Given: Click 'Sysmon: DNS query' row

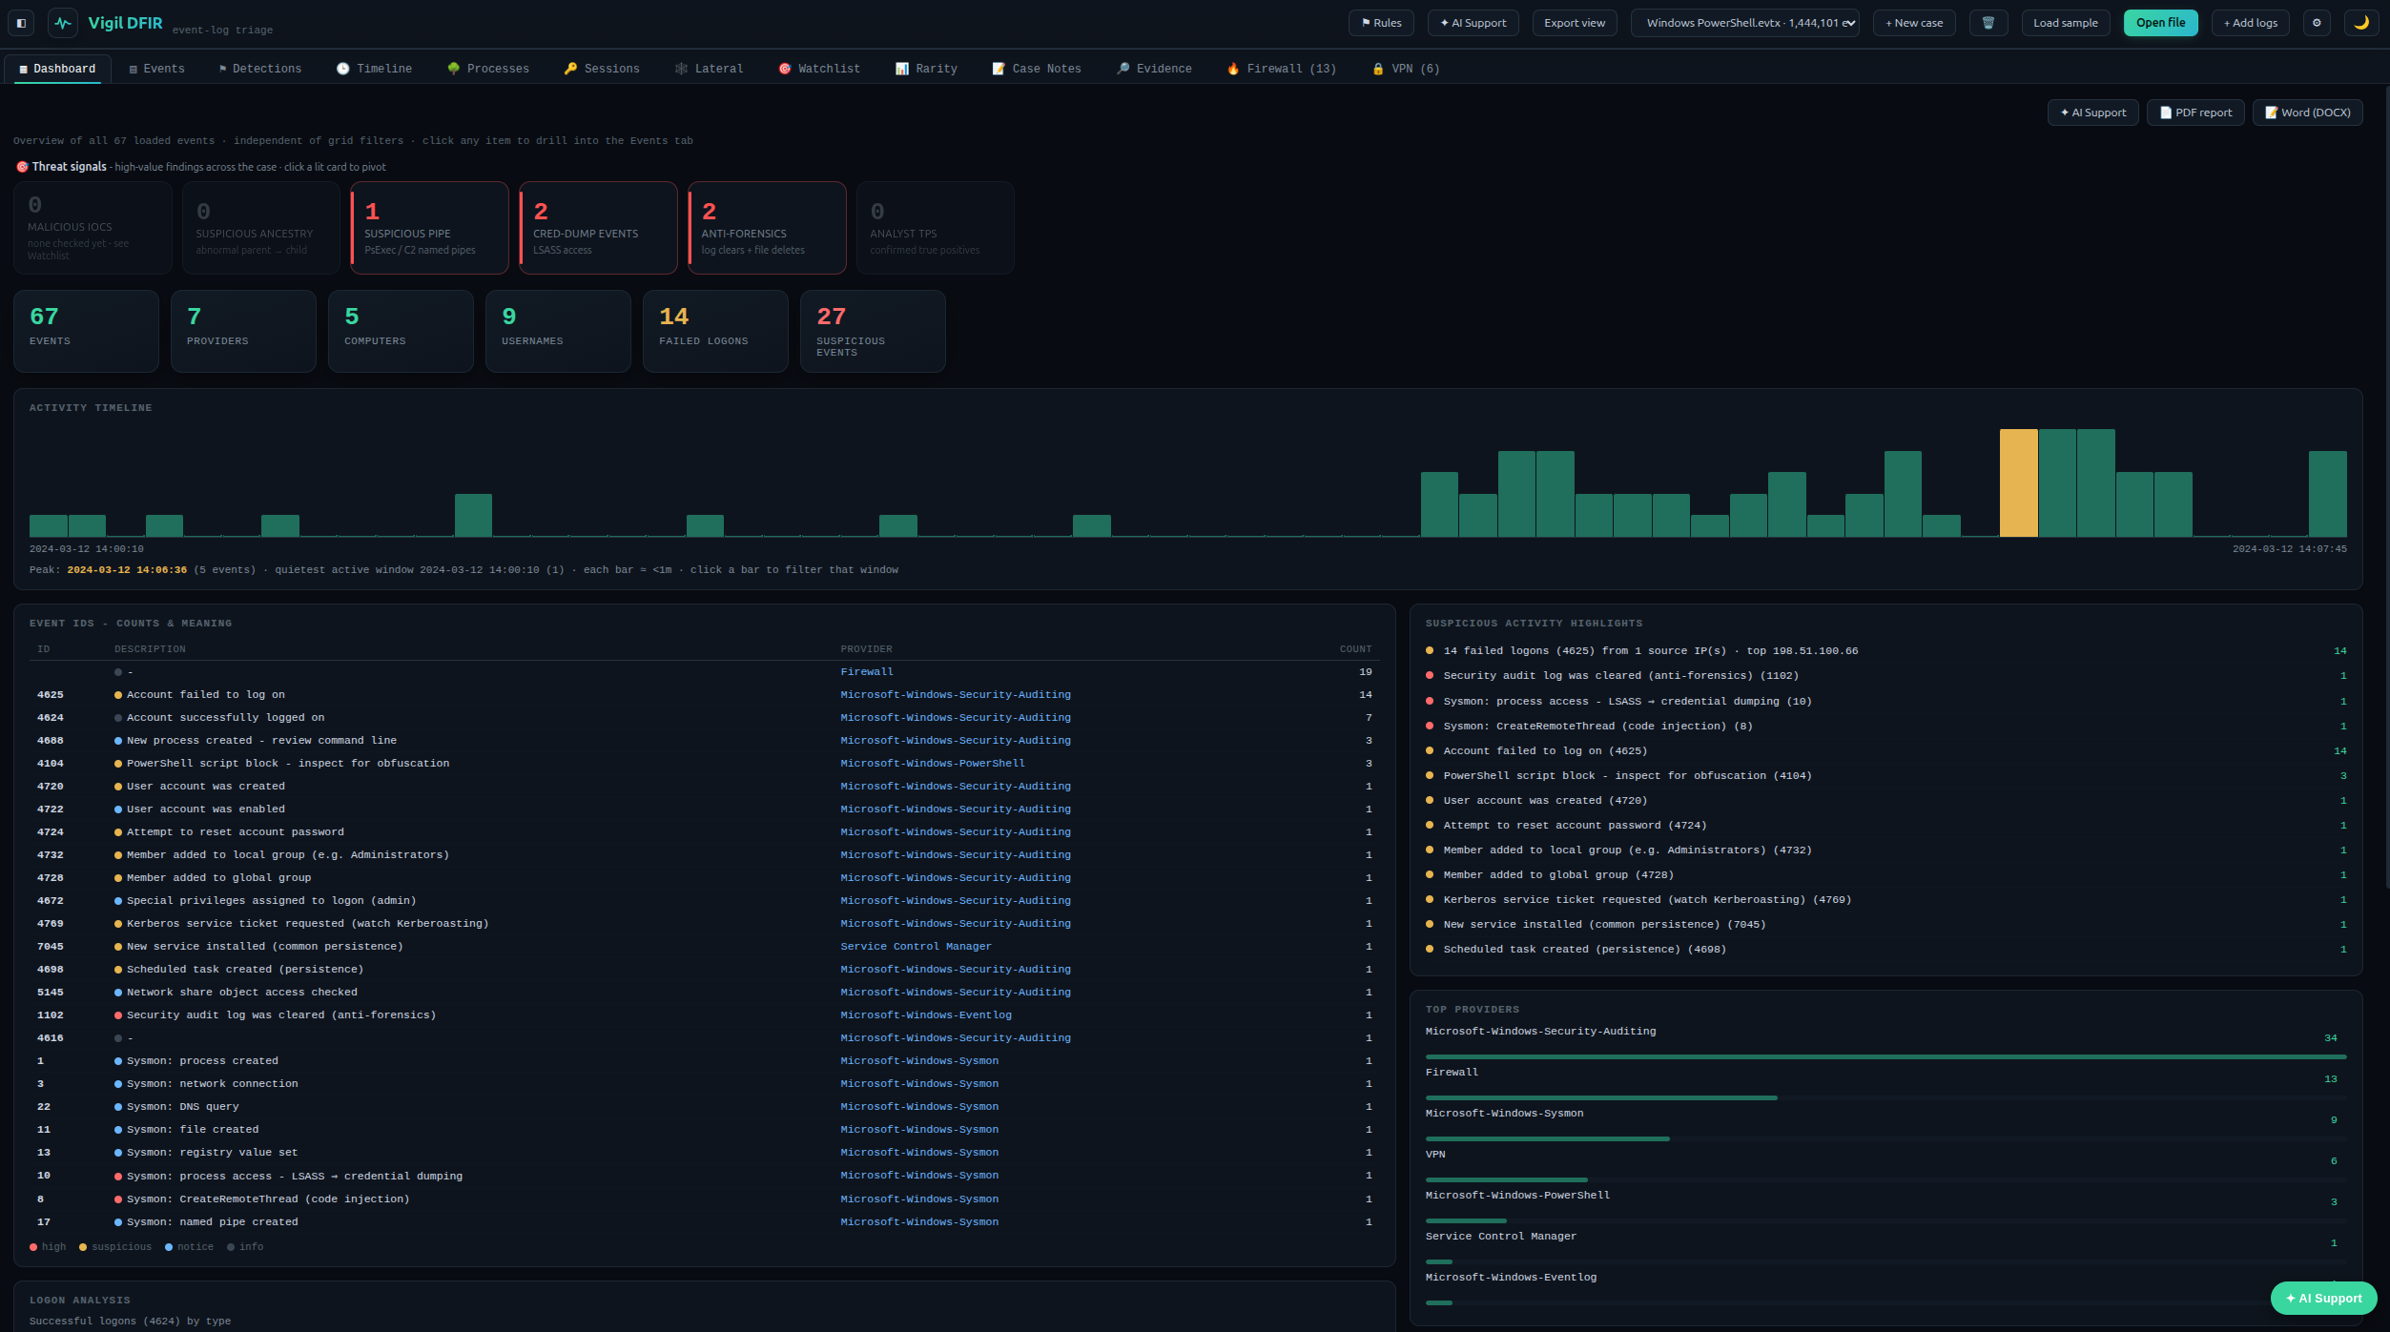Looking at the screenshot, I should click(x=705, y=1107).
